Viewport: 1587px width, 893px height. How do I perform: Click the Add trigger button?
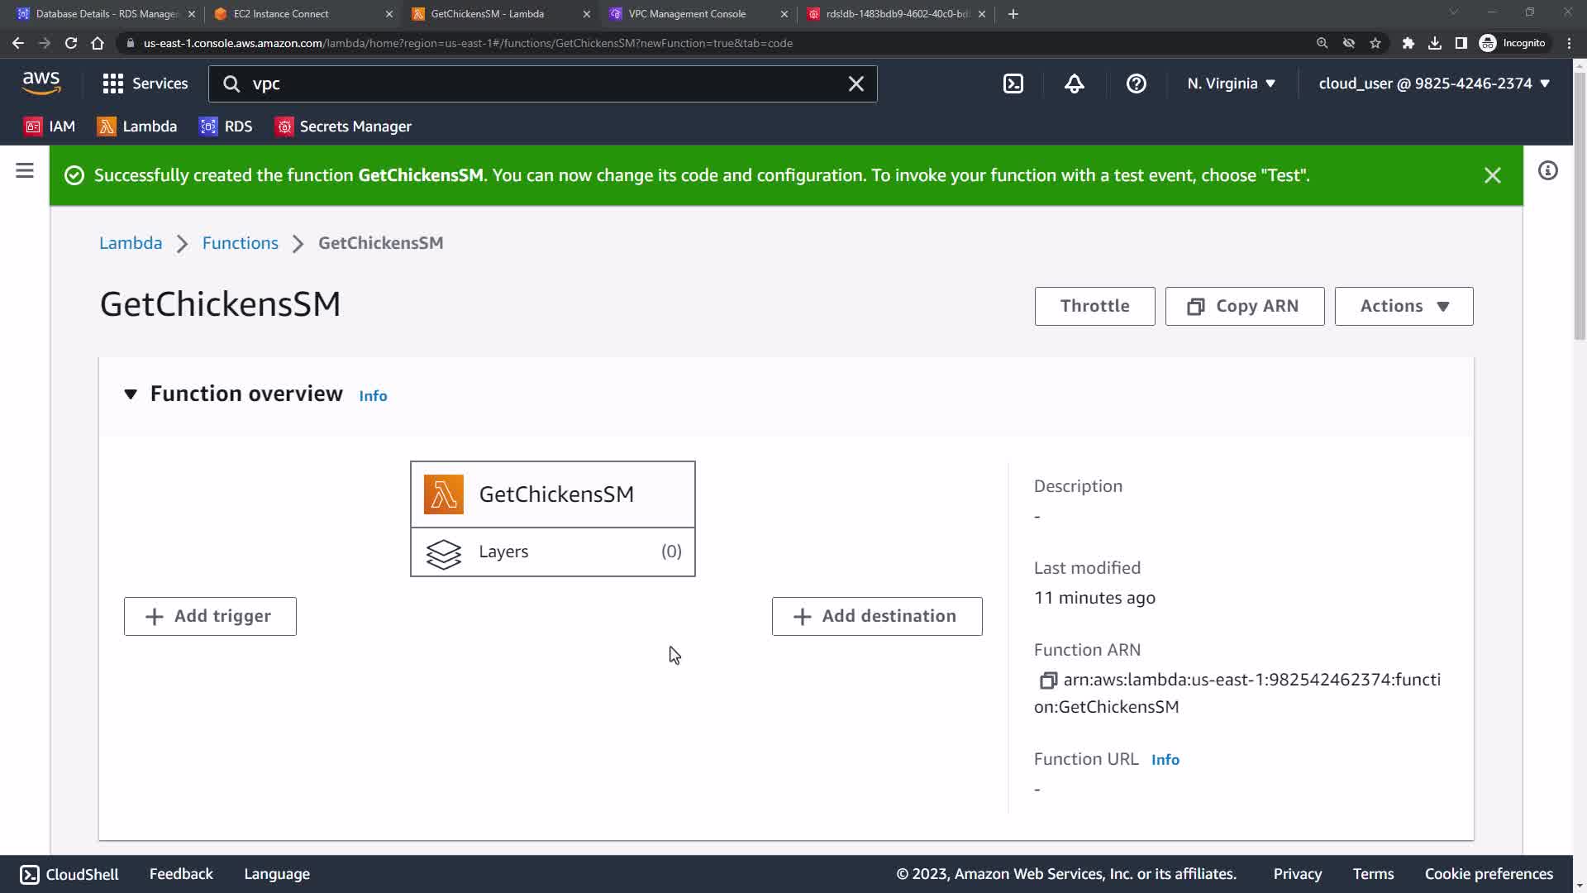pyautogui.click(x=210, y=616)
